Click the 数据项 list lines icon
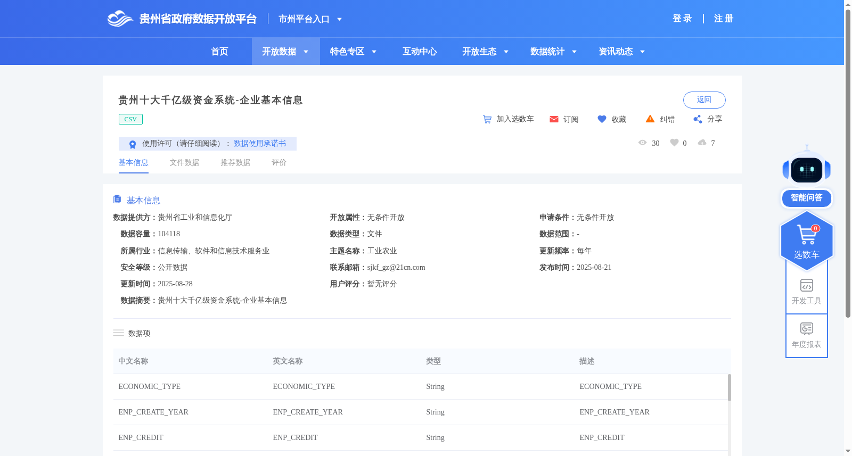Screen dimensions: 852x456 (x=118, y=333)
